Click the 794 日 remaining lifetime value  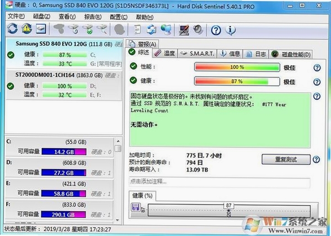194,163
